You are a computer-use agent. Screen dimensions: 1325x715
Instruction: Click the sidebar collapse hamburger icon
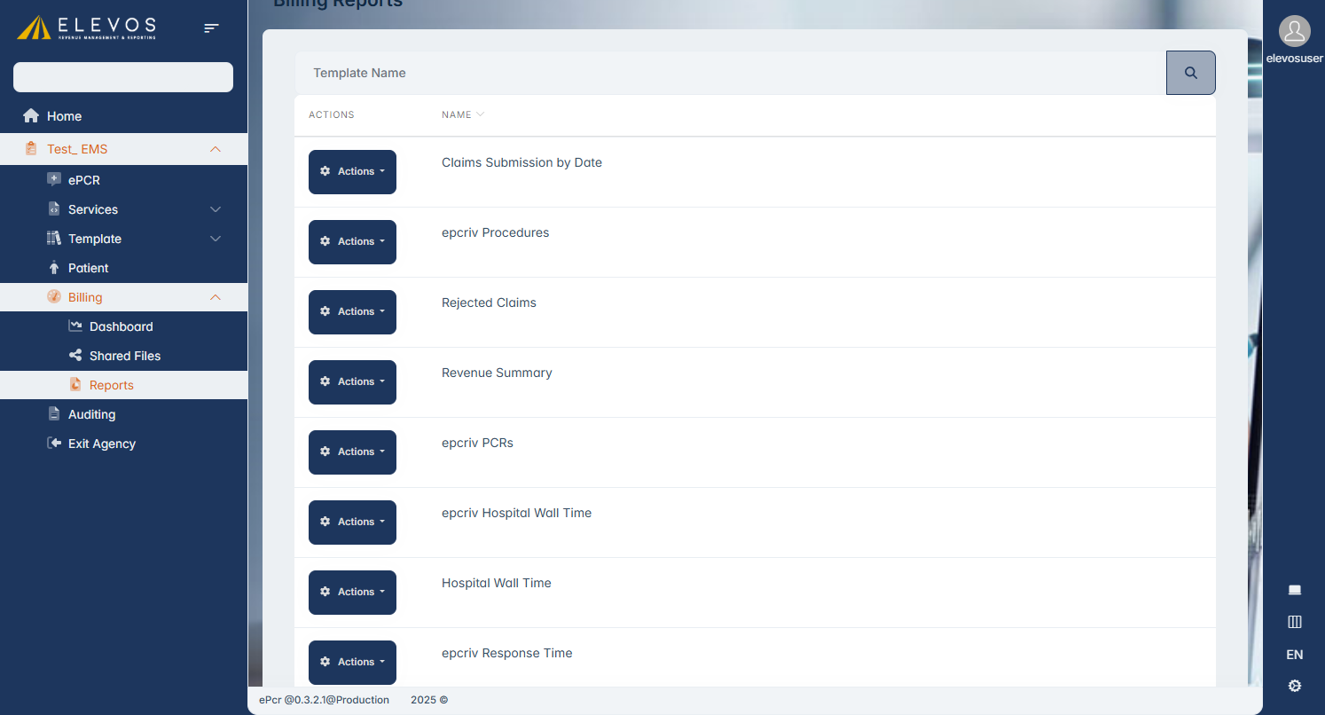click(x=211, y=28)
